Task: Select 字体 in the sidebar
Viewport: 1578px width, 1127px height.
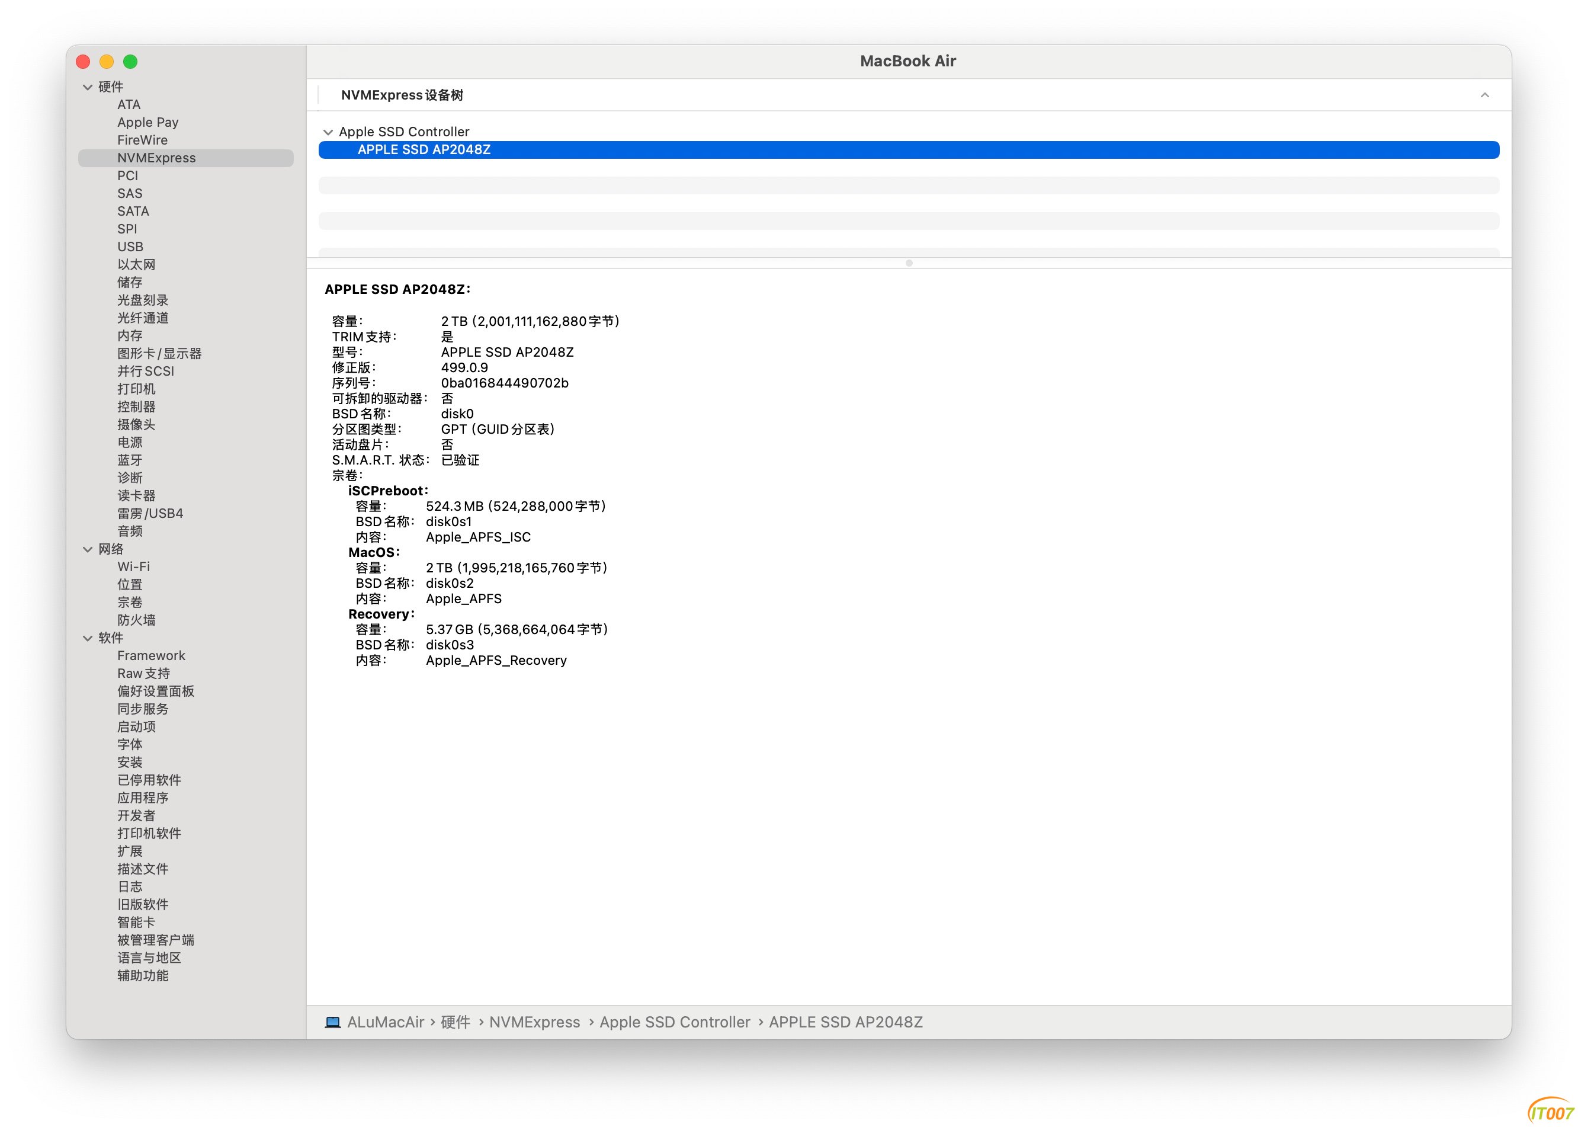Action: click(x=130, y=745)
